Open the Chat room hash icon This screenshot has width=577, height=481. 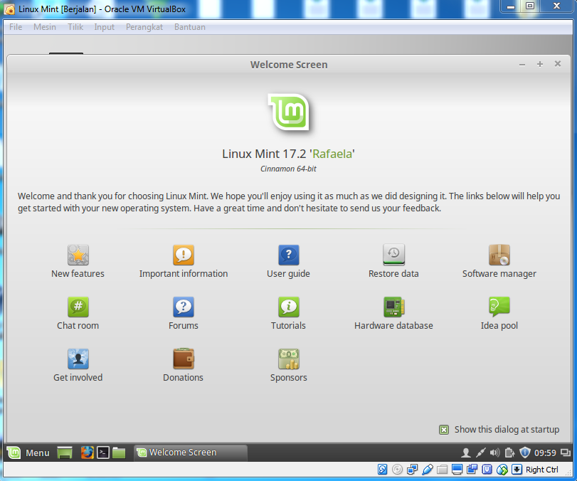78,307
